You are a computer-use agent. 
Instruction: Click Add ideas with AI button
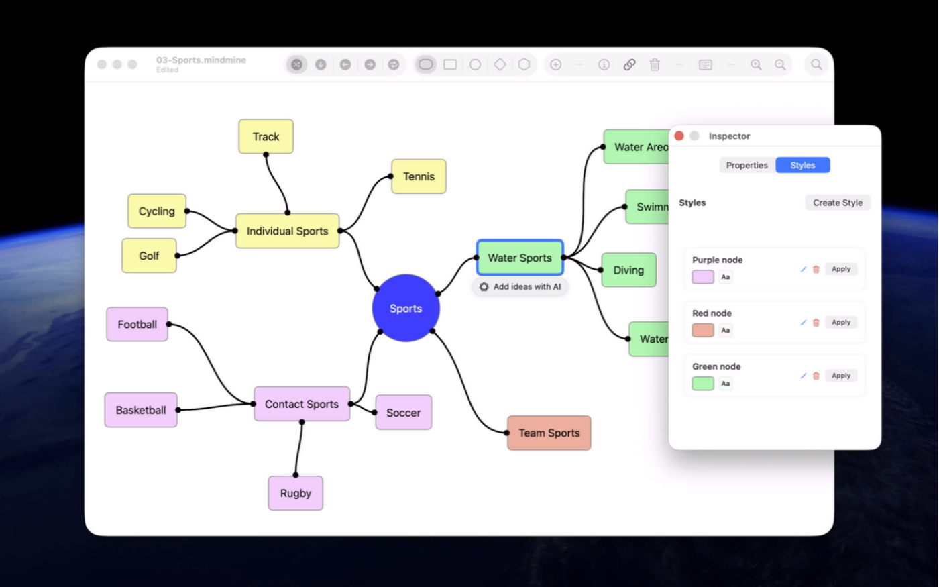(520, 287)
